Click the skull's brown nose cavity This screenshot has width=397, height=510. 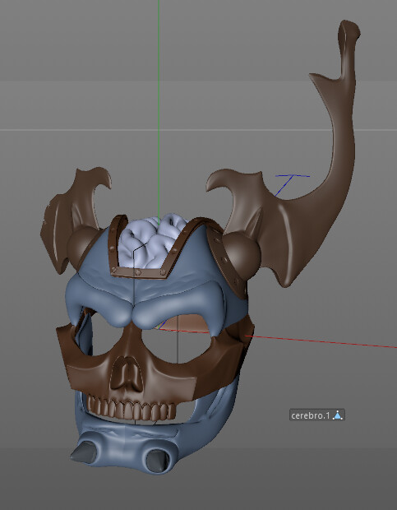coord(127,373)
